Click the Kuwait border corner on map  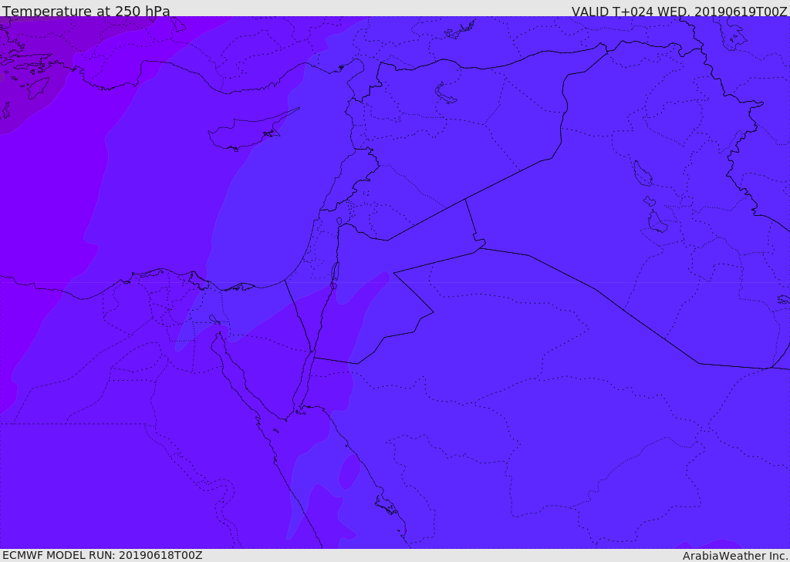pos(768,368)
